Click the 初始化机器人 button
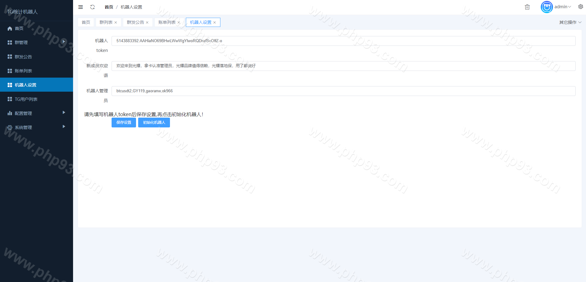 click(x=154, y=123)
